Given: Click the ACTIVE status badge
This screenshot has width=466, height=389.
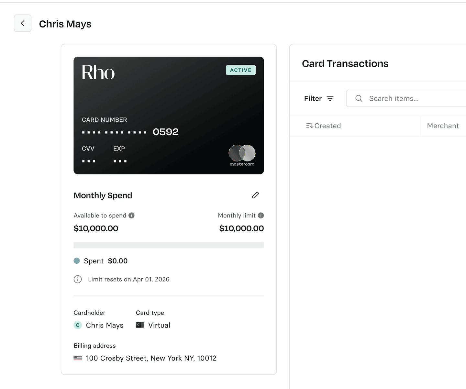Looking at the screenshot, I should pyautogui.click(x=240, y=70).
